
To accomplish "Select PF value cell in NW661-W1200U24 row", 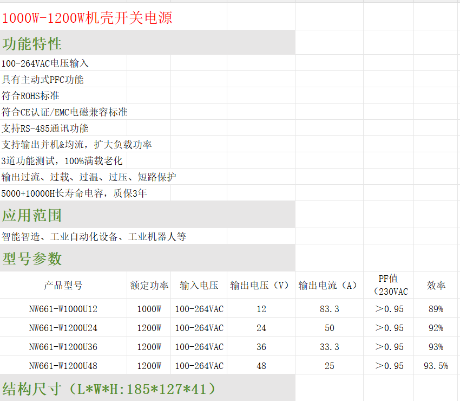I will click(x=389, y=328).
